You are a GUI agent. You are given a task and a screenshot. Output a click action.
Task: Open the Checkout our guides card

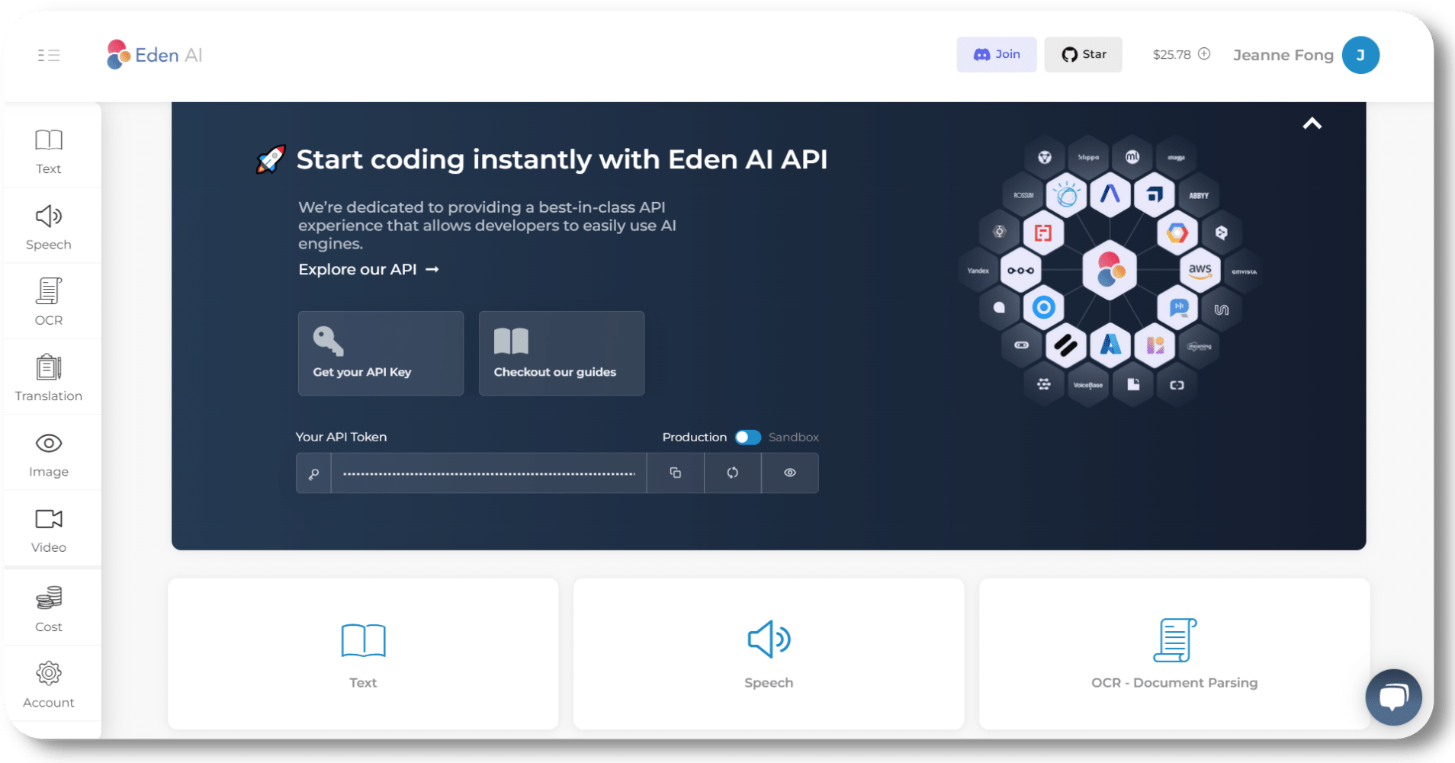561,353
